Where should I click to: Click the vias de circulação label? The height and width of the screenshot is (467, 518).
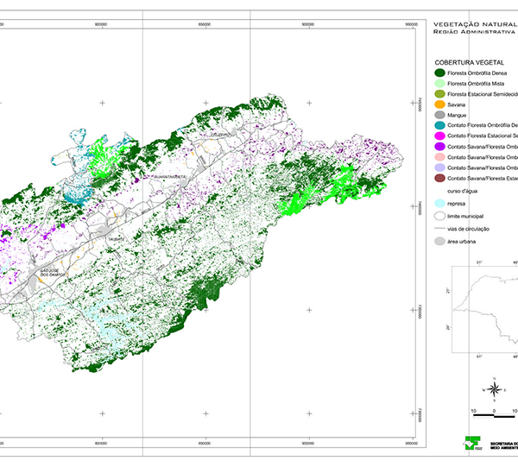click(468, 229)
